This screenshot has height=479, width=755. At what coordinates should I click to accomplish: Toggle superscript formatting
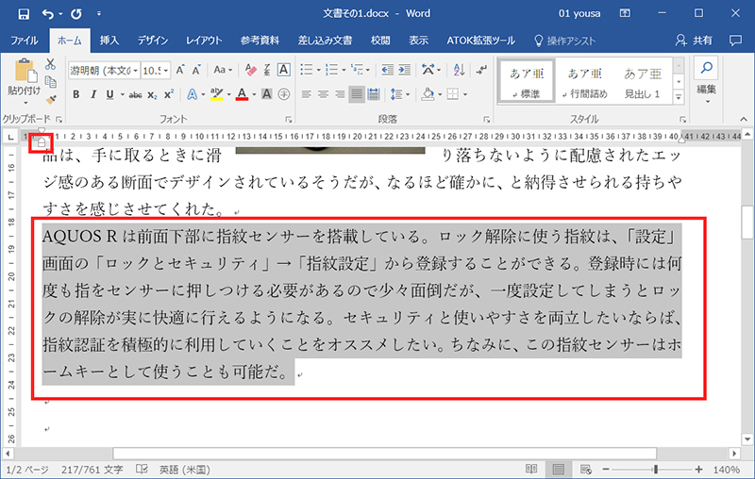click(x=169, y=94)
